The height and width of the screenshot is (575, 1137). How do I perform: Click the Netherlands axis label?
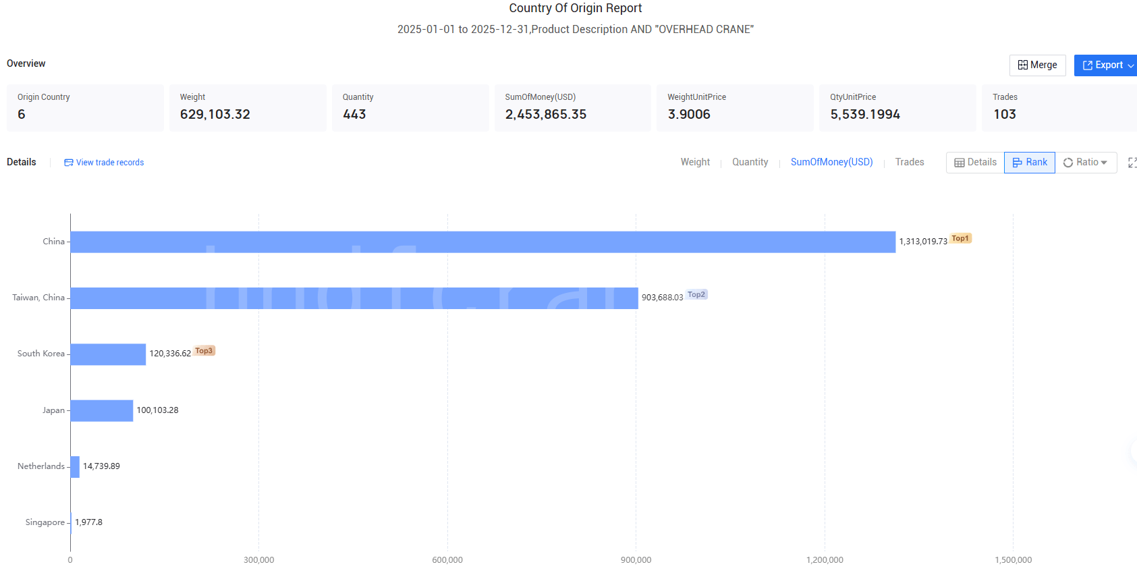click(x=41, y=466)
